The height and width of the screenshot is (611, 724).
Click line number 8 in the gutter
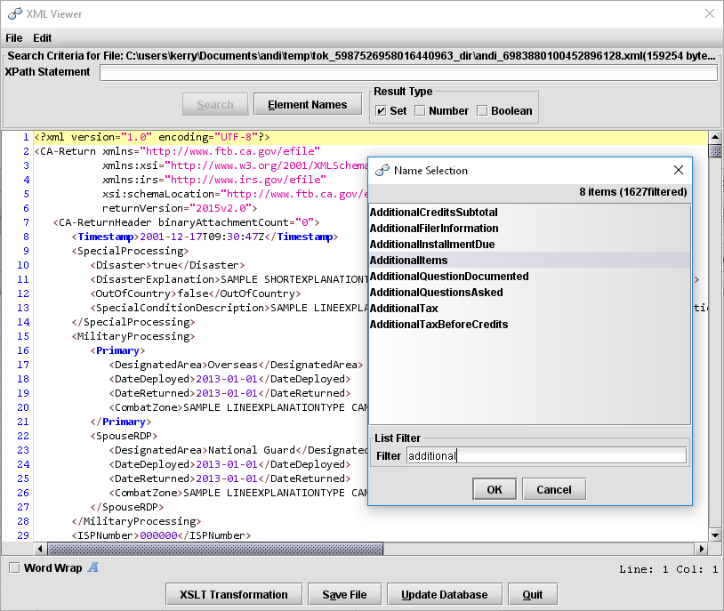26,237
